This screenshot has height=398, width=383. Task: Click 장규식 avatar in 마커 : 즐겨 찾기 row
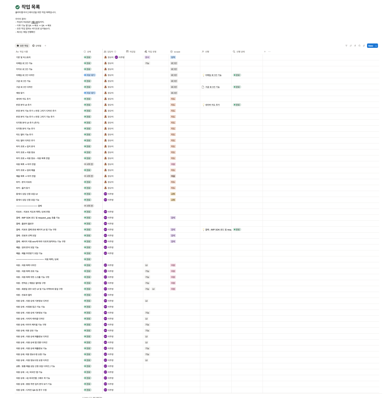click(105, 188)
